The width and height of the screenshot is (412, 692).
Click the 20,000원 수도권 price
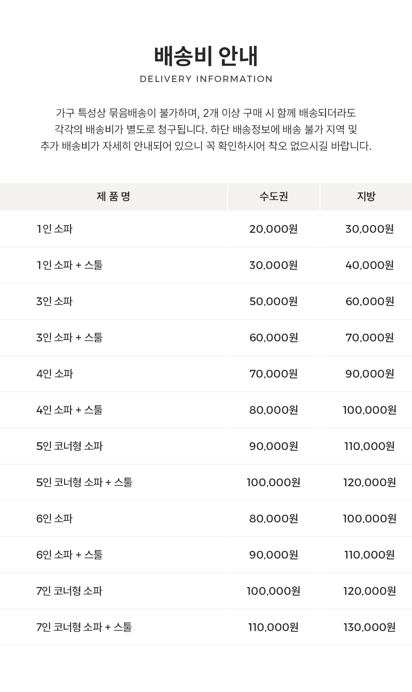[274, 229]
